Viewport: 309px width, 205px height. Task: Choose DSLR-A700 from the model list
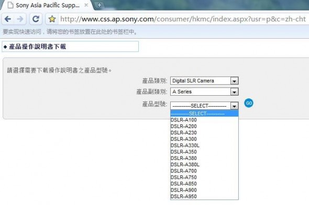(x=204, y=171)
